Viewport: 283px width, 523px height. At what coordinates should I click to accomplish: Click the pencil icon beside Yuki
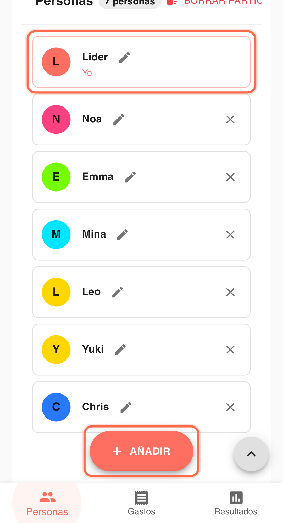point(120,350)
